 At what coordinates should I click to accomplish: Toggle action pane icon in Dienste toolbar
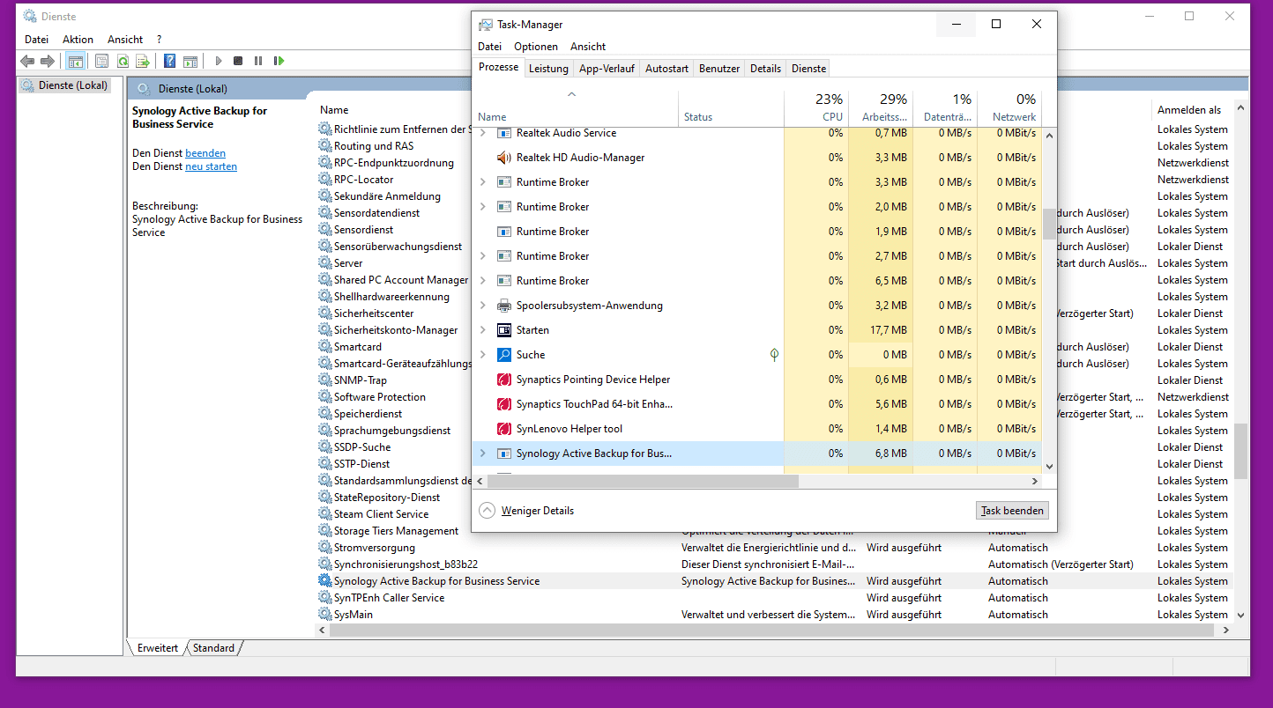190,61
